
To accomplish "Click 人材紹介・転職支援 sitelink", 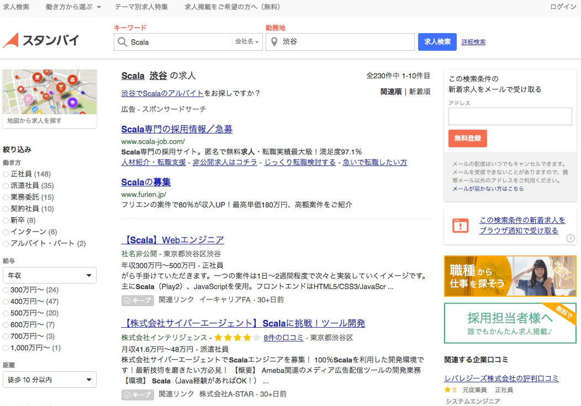I will (154, 162).
